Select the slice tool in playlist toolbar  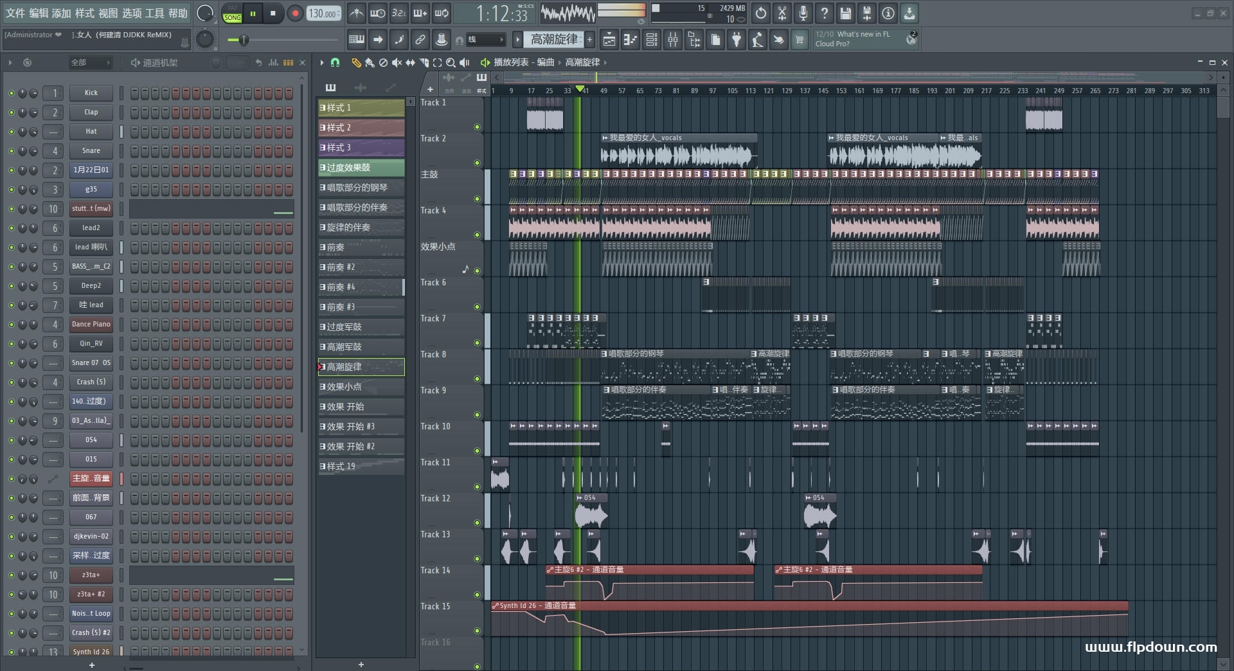pyautogui.click(x=424, y=62)
